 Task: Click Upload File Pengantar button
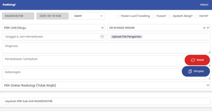126,37
